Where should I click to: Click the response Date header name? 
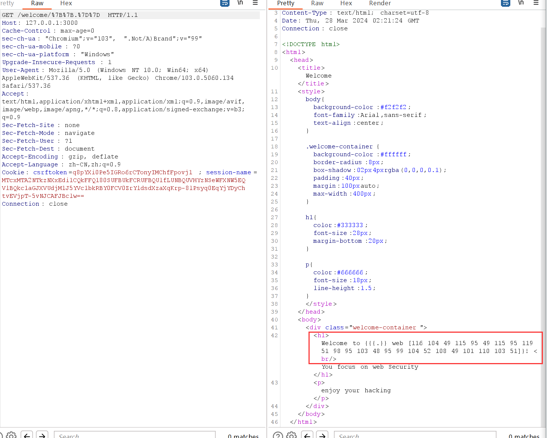click(289, 21)
